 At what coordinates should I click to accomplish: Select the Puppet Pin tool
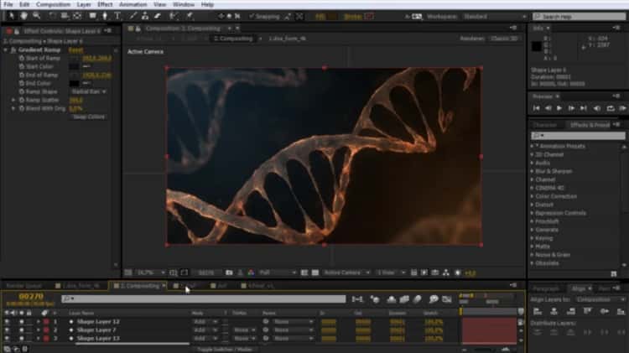click(x=190, y=16)
